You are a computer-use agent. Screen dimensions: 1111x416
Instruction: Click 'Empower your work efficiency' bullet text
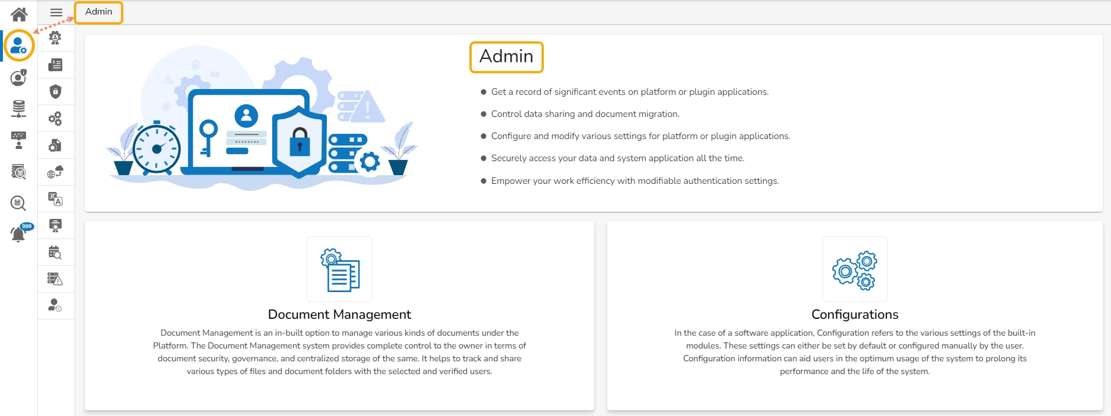(635, 181)
